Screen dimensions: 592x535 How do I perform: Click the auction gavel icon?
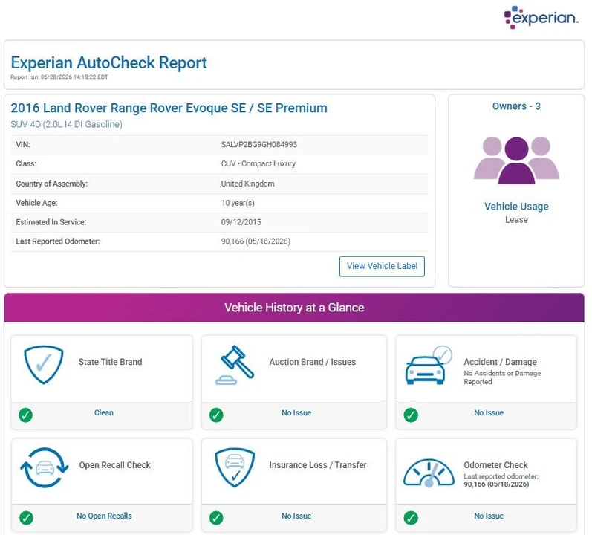tap(235, 365)
